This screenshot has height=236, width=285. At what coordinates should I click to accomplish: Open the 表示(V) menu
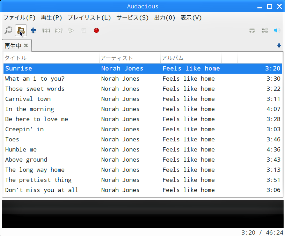tap(191, 17)
